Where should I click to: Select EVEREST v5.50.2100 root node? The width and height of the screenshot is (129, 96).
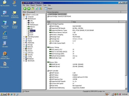(32, 15)
